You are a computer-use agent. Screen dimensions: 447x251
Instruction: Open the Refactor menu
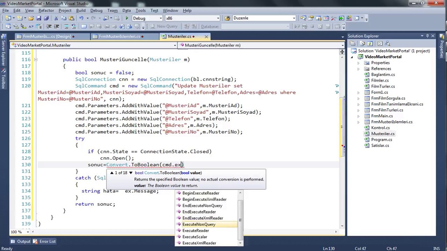point(46,10)
